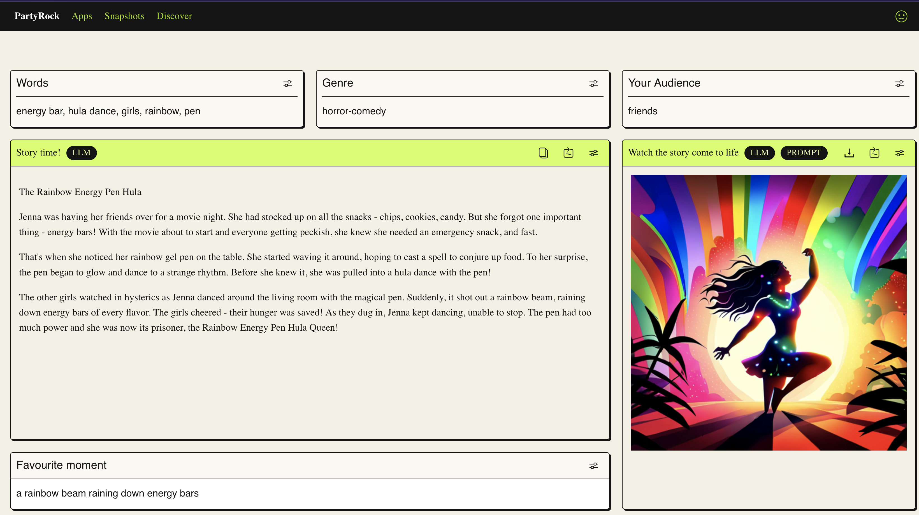
Task: Regenerate the Watch the story image
Action: click(874, 153)
